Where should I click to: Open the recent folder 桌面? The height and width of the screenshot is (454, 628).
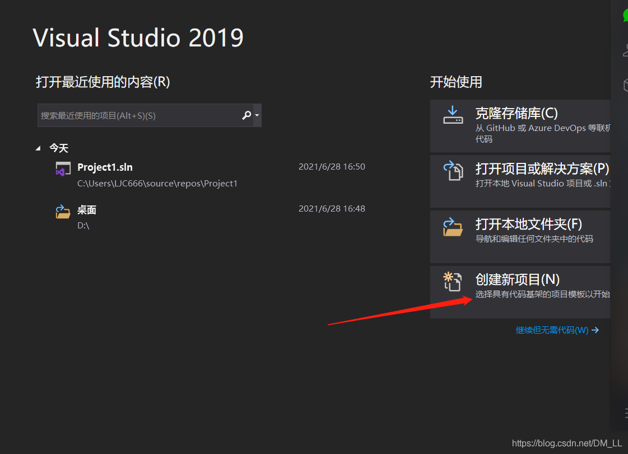tap(86, 210)
